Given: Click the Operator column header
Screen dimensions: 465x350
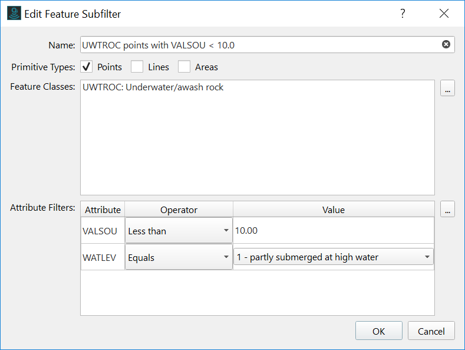Looking at the screenshot, I should [179, 210].
